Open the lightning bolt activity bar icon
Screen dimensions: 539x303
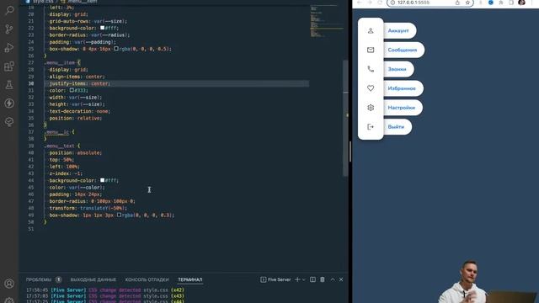pos(9,103)
